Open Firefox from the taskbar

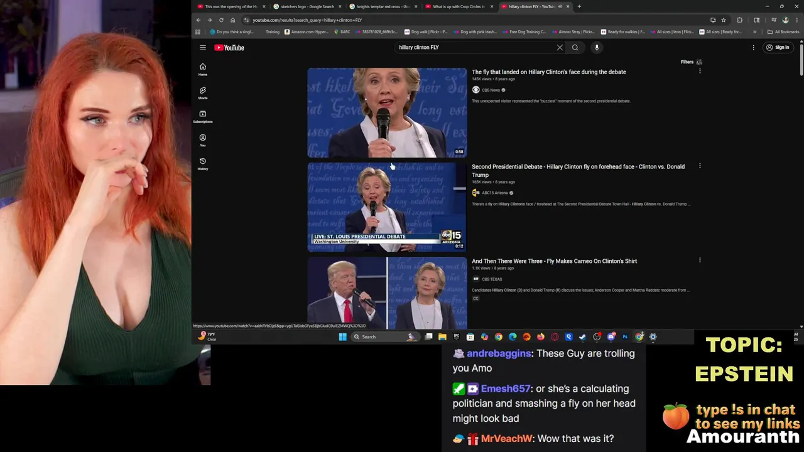(x=540, y=337)
